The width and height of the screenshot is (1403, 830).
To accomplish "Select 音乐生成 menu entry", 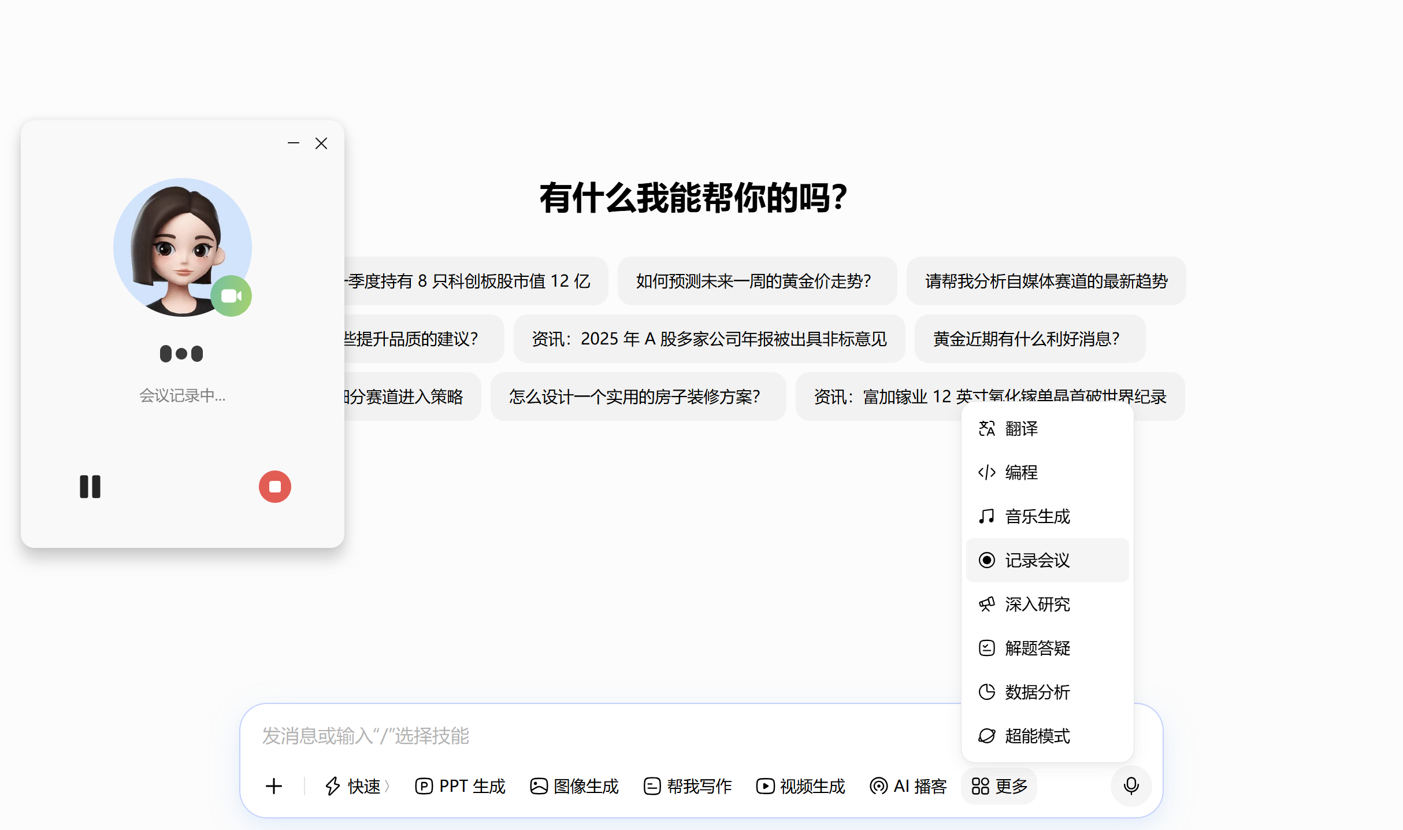I will tap(1037, 517).
